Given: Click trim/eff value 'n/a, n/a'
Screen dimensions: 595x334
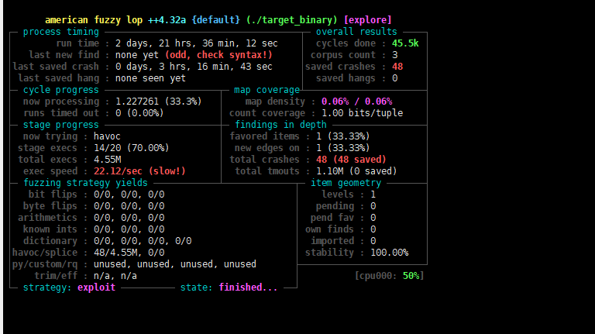Looking at the screenshot, I should [115, 276].
